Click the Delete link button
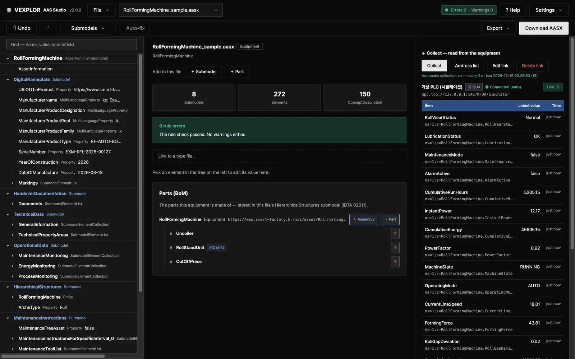 pos(533,66)
